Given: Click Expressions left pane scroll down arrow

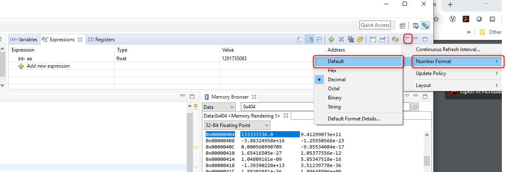Looking at the screenshot, I should point(3,85).
